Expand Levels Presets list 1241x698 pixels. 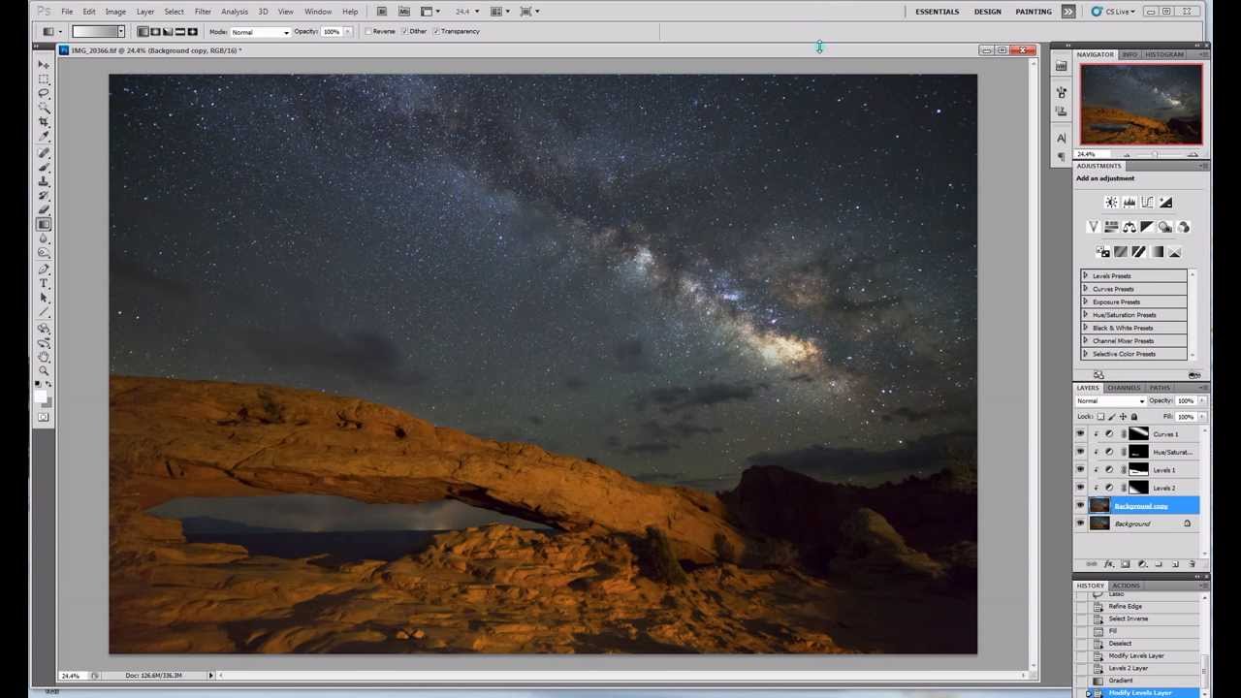click(x=1085, y=276)
